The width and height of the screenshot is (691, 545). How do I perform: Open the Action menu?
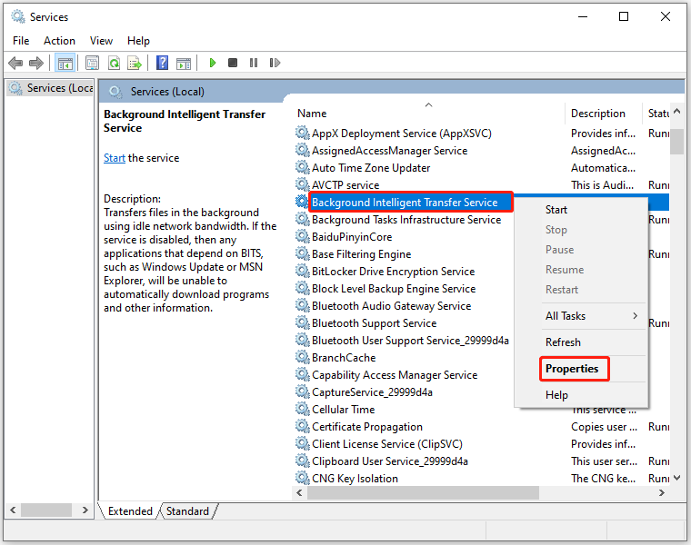[x=59, y=41]
